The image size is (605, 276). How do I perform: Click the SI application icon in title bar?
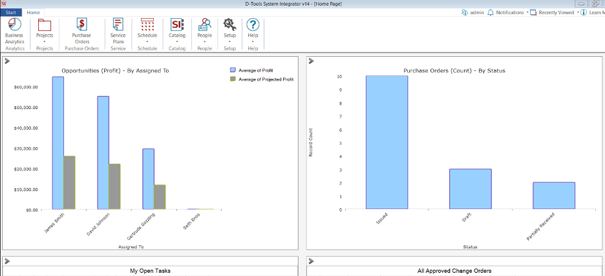3,3
